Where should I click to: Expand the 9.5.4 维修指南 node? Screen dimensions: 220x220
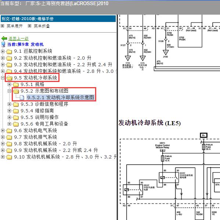9,111
